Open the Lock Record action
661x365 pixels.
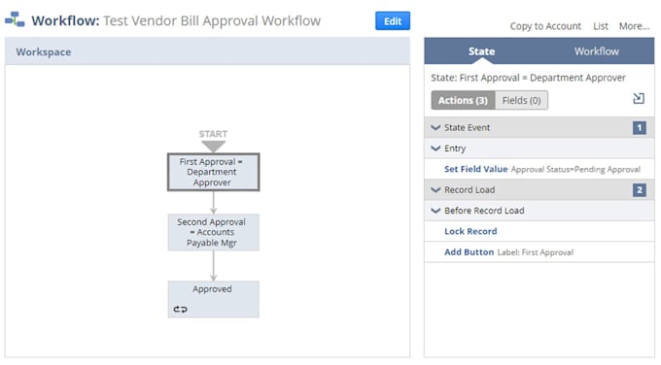470,231
